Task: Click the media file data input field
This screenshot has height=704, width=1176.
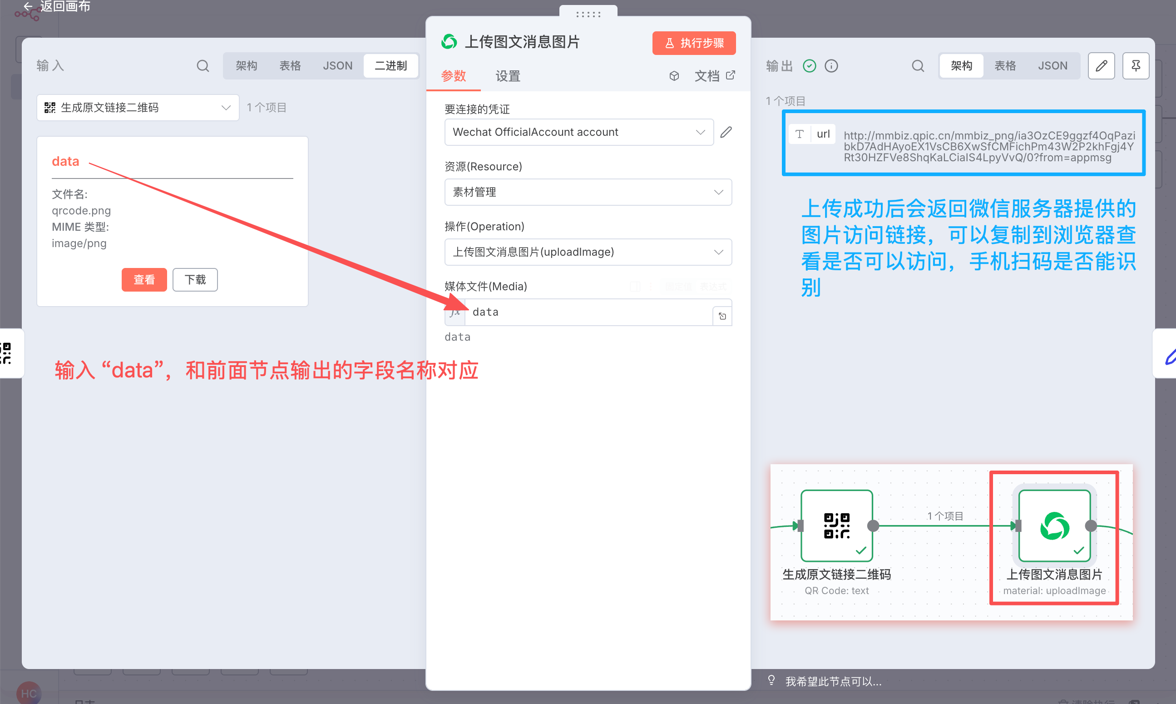Action: pos(588,312)
